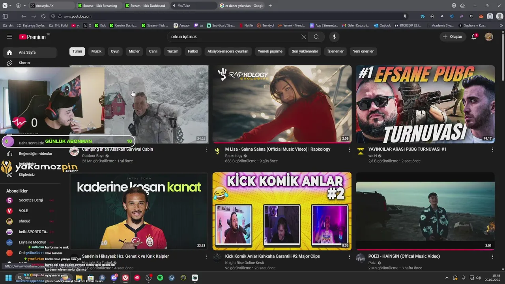The image size is (505, 284).
Task: Open options menu for M Lisa video
Action: [349, 149]
